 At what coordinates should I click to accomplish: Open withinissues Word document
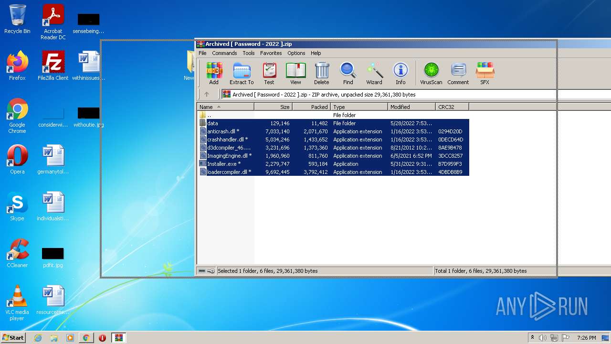[89, 66]
